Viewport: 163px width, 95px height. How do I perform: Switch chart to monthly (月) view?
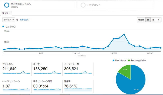(x=158, y=20)
